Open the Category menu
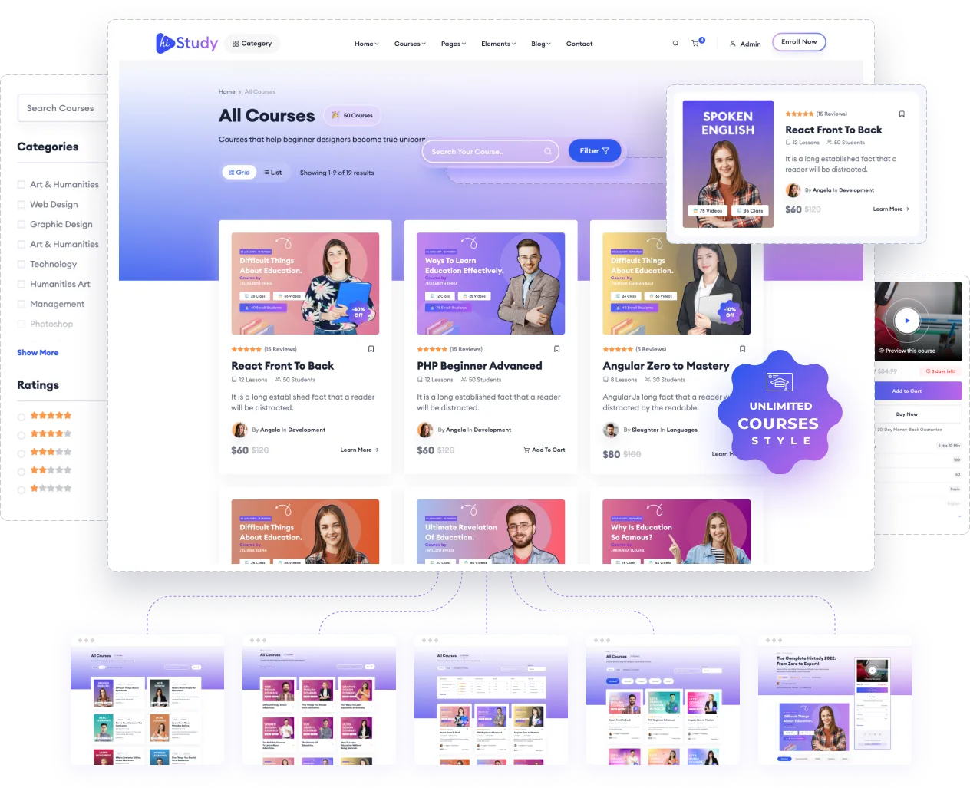 [x=252, y=44]
